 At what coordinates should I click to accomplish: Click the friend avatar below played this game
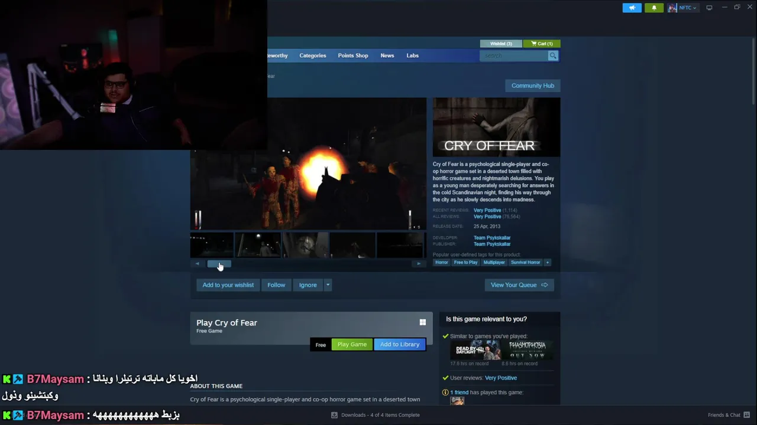pyautogui.click(x=457, y=401)
